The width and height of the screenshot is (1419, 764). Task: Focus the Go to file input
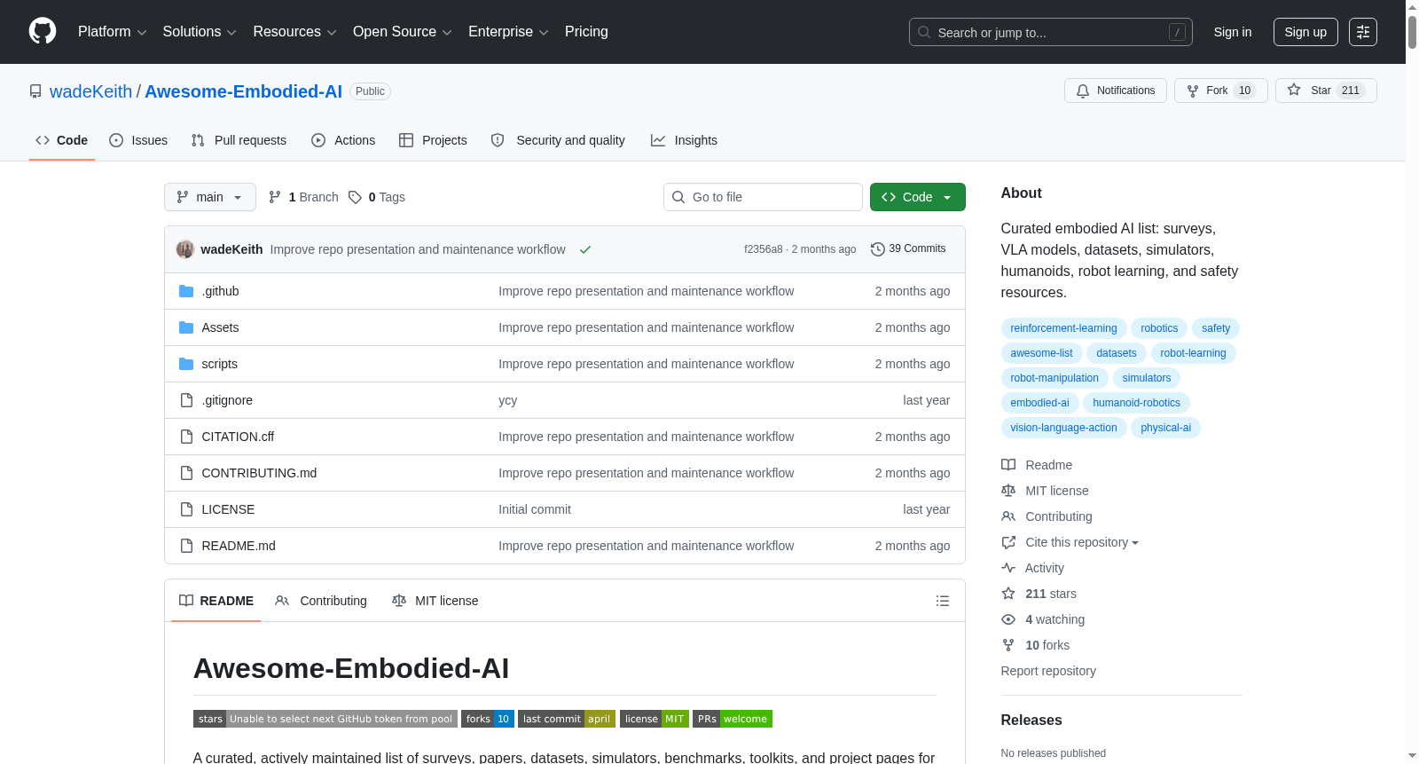pyautogui.click(x=763, y=197)
